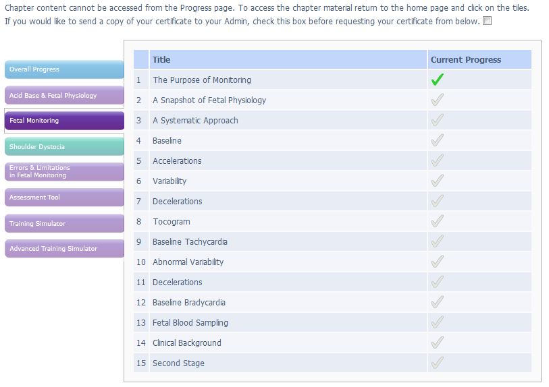Select the Abnormal Variability chapter row
The height and width of the screenshot is (387, 549).
click(188, 262)
